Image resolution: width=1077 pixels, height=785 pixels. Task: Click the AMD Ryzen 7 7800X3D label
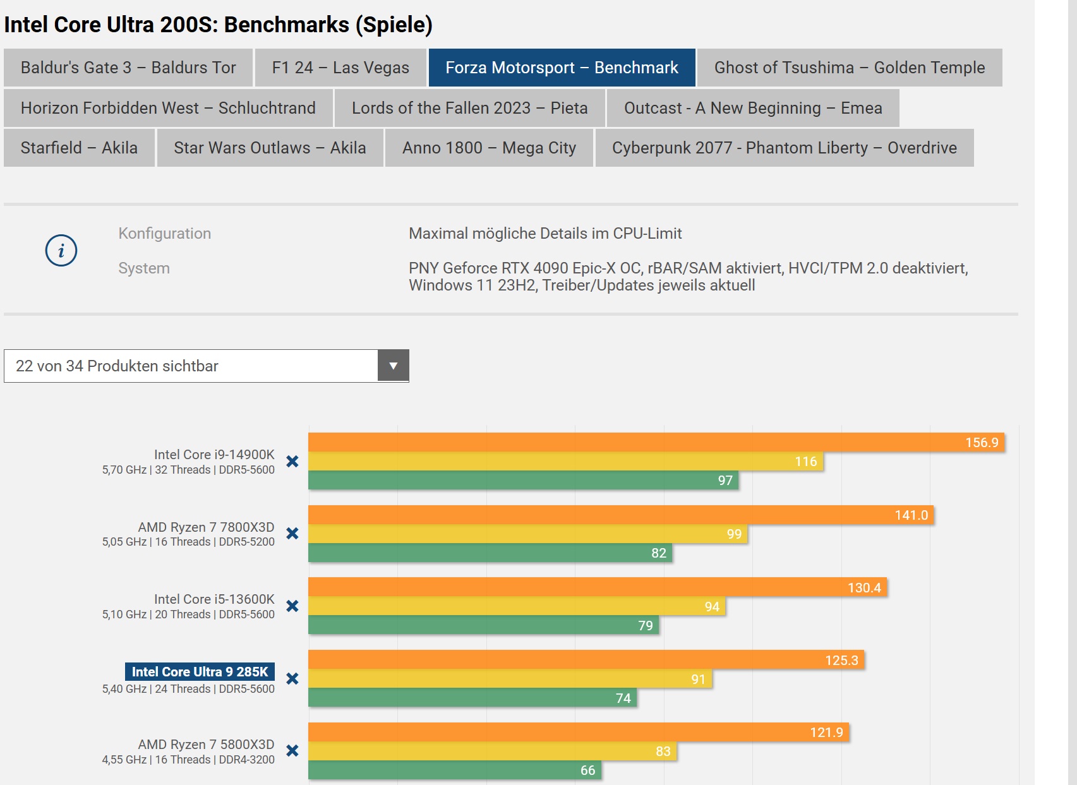pyautogui.click(x=206, y=527)
